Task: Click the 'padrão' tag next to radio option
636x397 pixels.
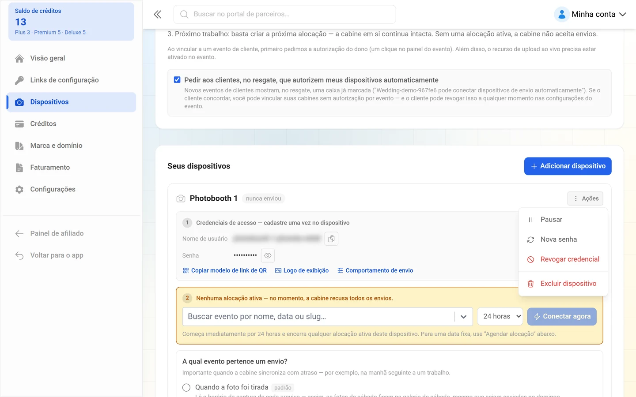Action: coord(283,388)
